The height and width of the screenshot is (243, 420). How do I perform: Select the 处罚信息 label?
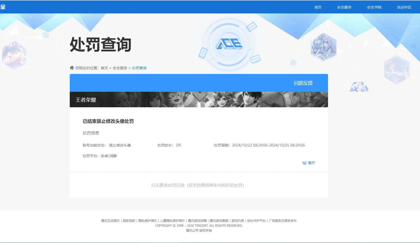pyautogui.click(x=91, y=133)
